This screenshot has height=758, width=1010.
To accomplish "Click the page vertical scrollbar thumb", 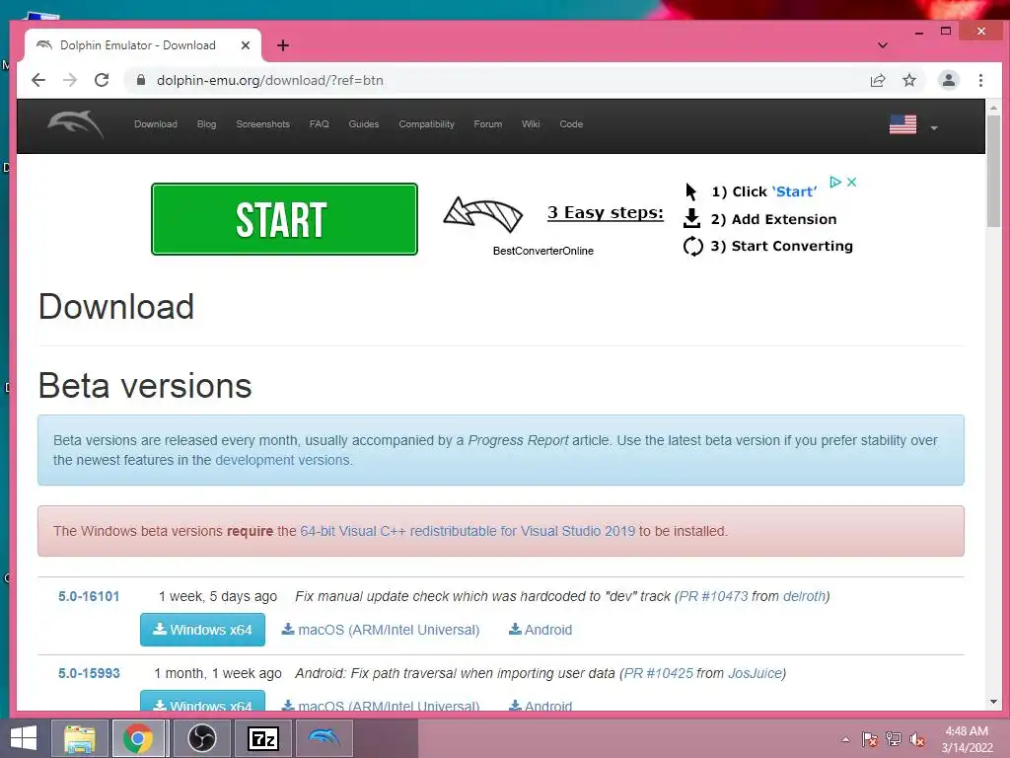I will tap(993, 171).
